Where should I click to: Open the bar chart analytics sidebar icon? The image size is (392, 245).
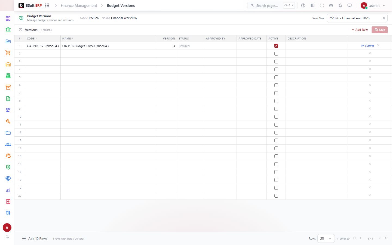pyautogui.click(x=8, y=190)
